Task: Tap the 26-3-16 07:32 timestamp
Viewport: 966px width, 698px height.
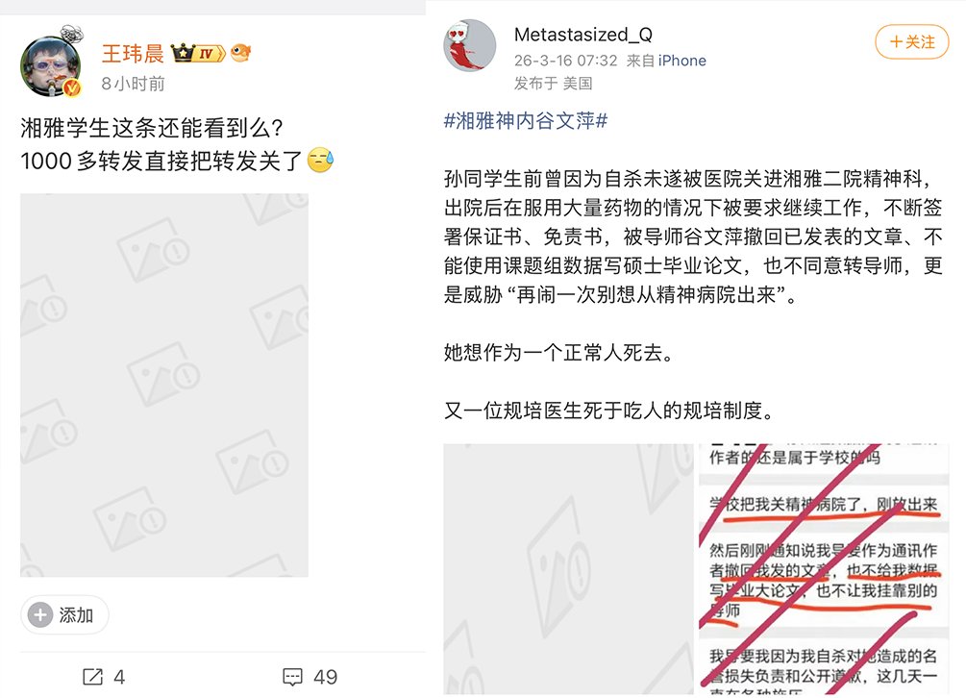Action: click(x=565, y=61)
